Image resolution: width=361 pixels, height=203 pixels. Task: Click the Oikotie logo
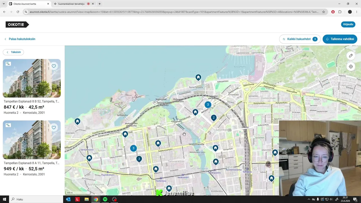click(17, 25)
